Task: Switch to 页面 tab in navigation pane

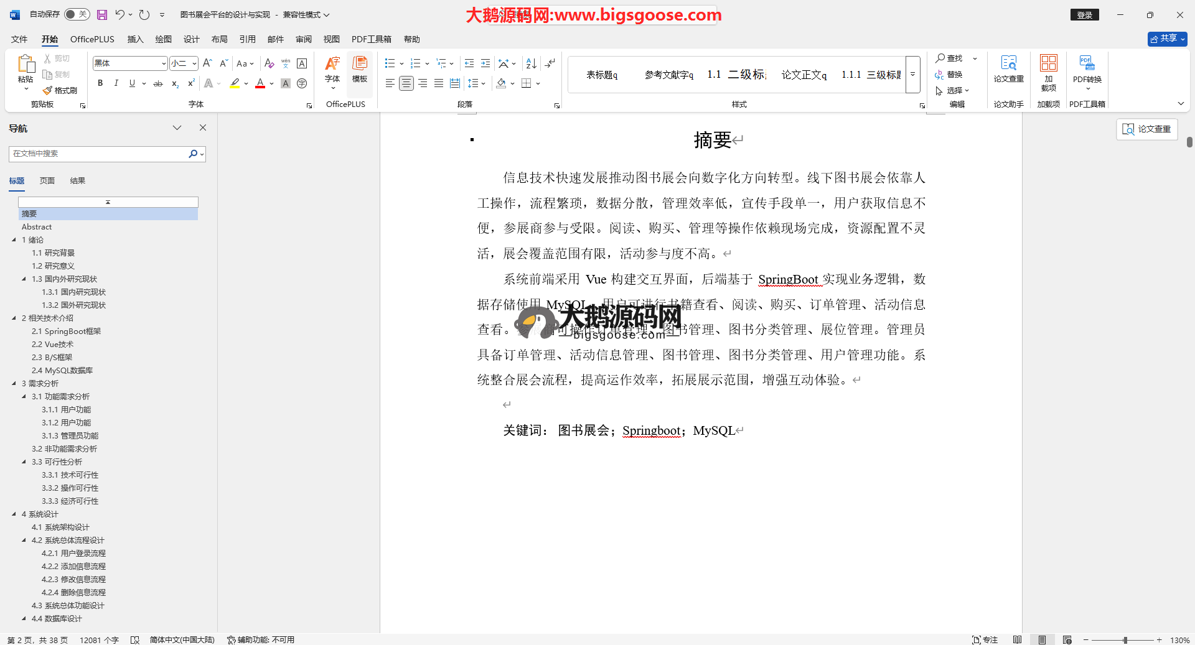Action: 47,181
